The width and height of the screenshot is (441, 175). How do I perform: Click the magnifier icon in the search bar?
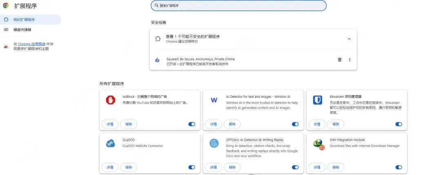click(x=157, y=5)
